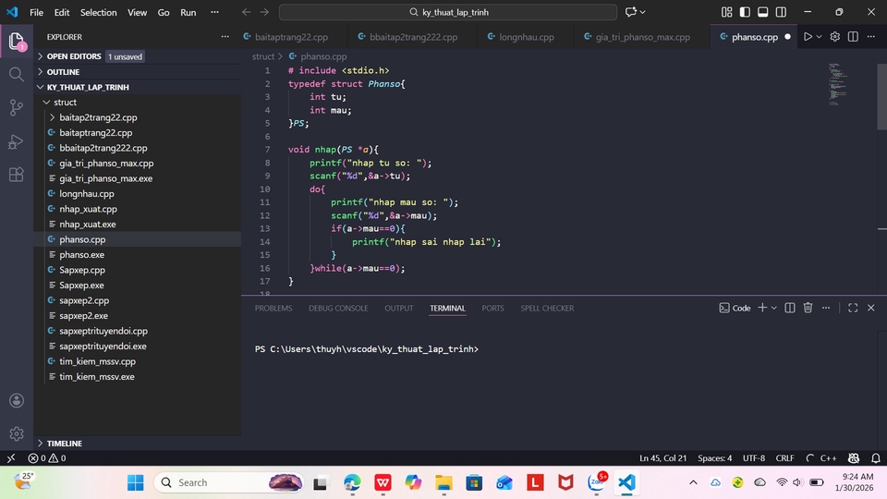887x499 pixels.
Task: Open the Run dropdown arrow beside play button
Action: pyautogui.click(x=820, y=37)
